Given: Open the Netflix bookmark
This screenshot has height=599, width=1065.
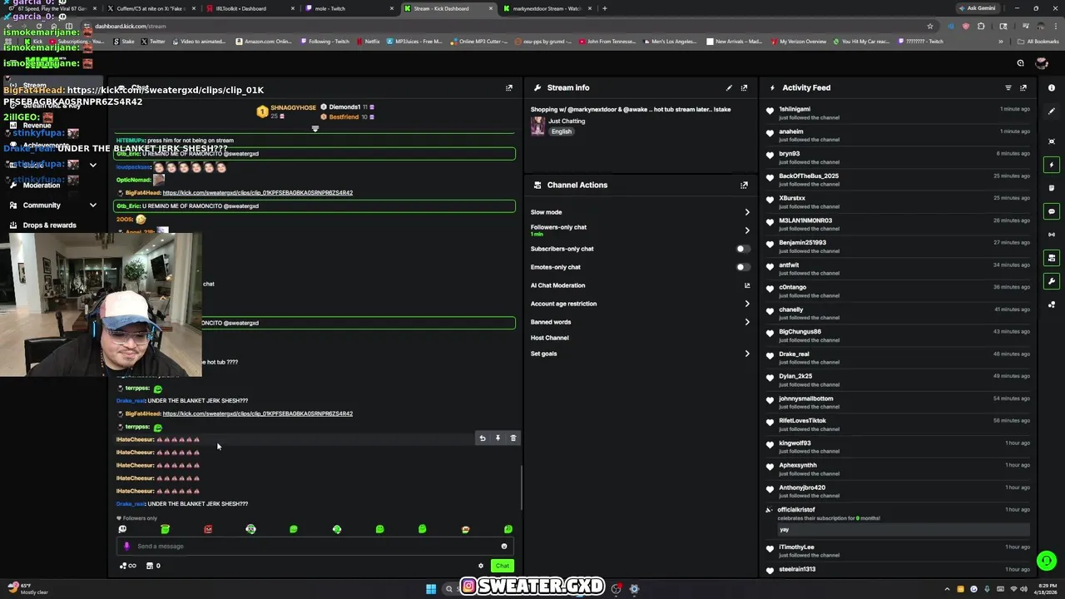Looking at the screenshot, I should click(x=368, y=42).
